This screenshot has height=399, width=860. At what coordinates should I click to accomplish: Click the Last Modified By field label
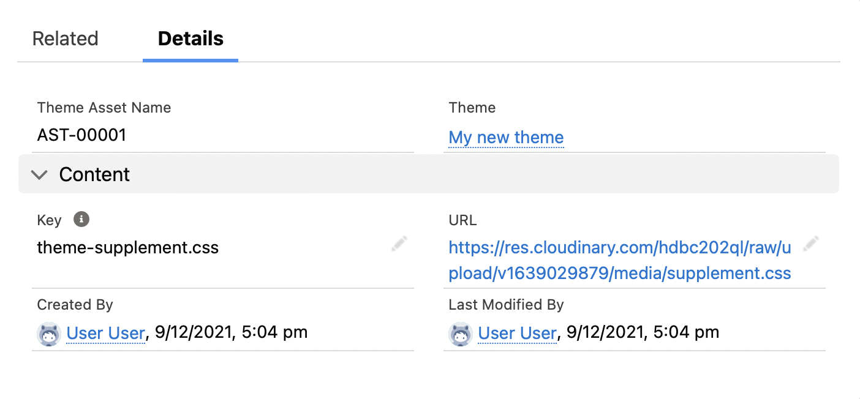507,305
